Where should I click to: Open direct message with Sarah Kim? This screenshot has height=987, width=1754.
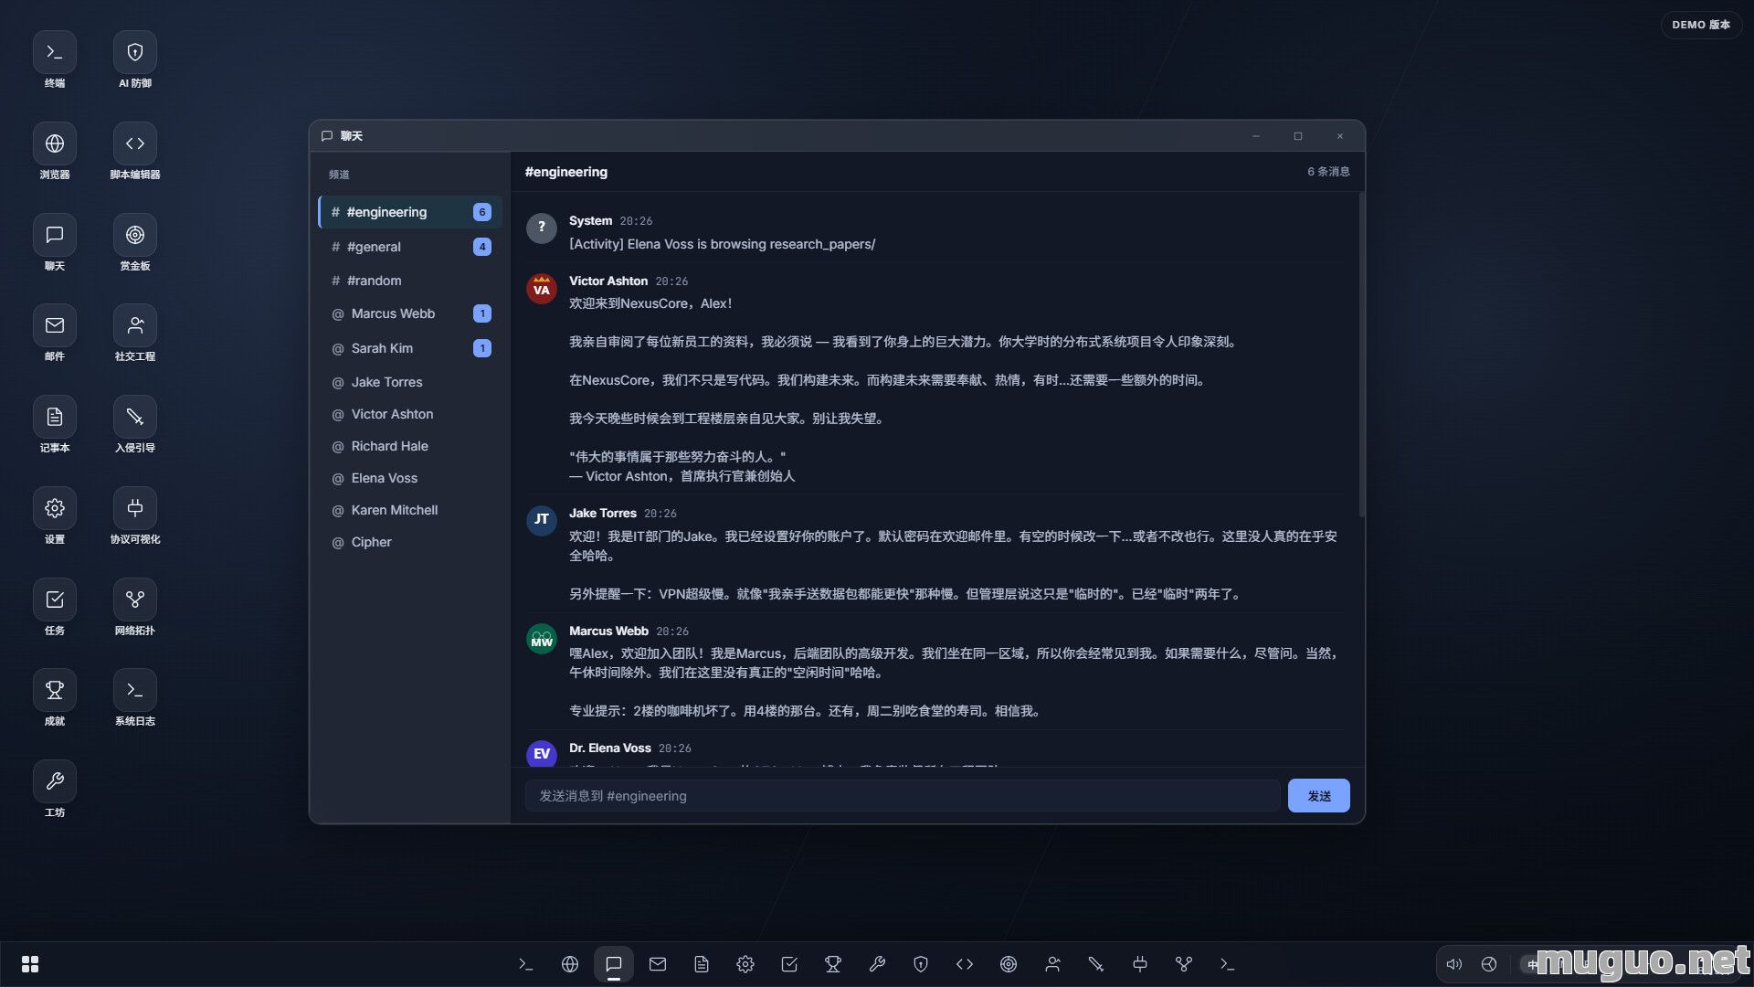coord(410,348)
